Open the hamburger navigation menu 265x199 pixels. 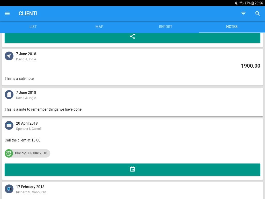pyautogui.click(x=7, y=13)
